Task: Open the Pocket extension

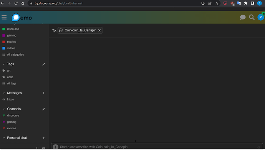Action: coord(225,3)
